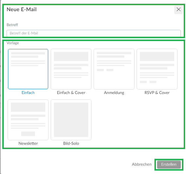Click the Abbrechen button
Viewport: 186px width, 174px height.
(142, 164)
